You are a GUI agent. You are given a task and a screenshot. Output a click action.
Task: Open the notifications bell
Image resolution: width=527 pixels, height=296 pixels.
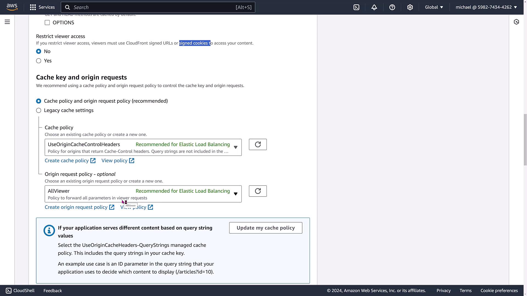(x=374, y=7)
